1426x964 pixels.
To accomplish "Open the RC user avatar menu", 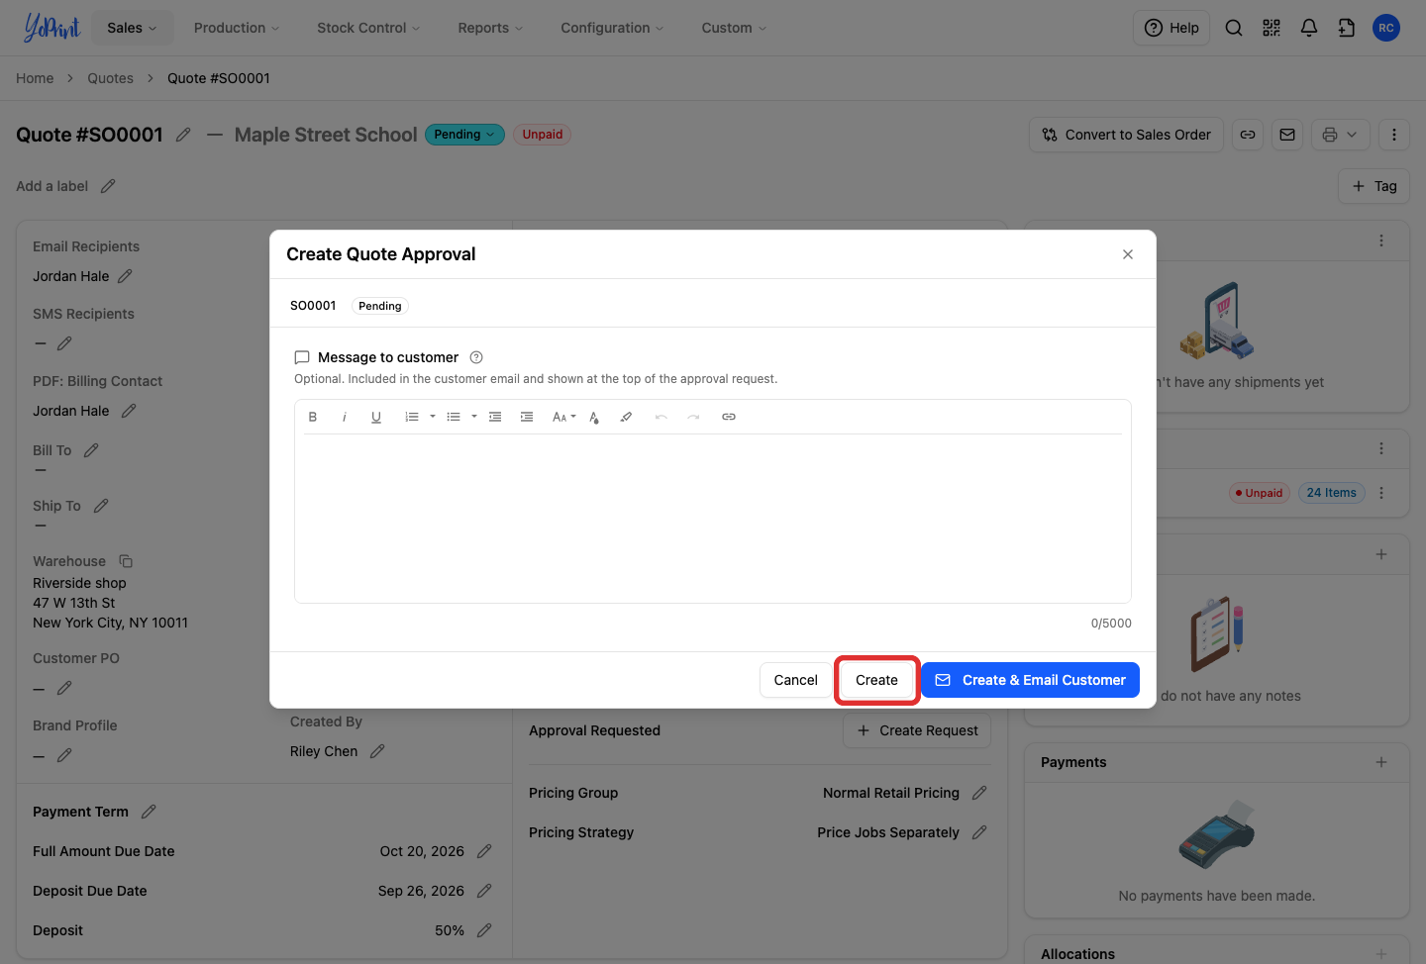I will [x=1386, y=28].
